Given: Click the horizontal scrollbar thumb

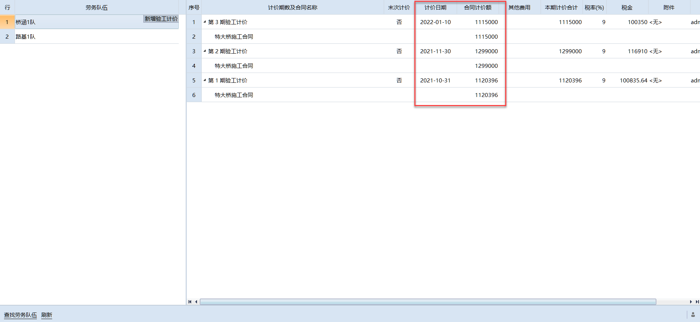Looking at the screenshot, I should click(428, 302).
